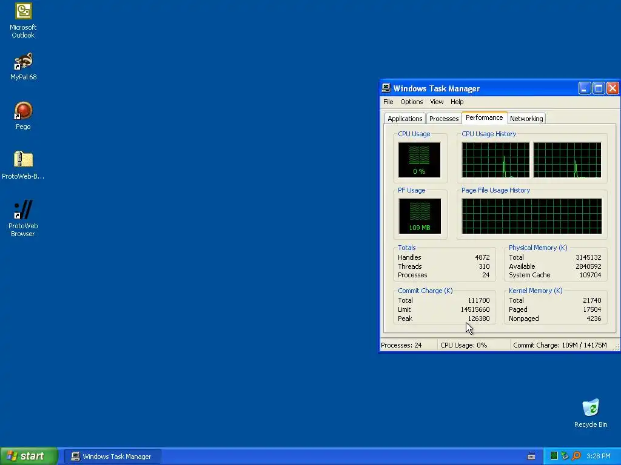Screen dimensions: 621x465
Task: Click the Processes count 24 in Totals
Action: [x=486, y=275]
